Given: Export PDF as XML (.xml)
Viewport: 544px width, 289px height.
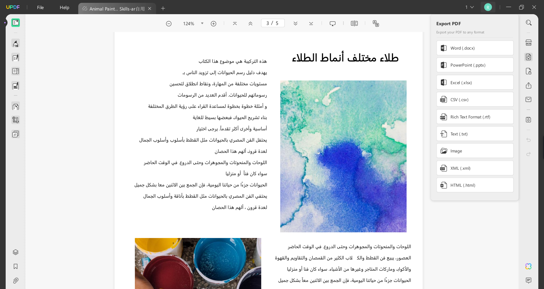Looking at the screenshot, I should (475, 168).
